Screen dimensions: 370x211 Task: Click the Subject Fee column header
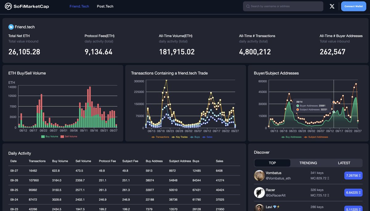[x=130, y=161]
